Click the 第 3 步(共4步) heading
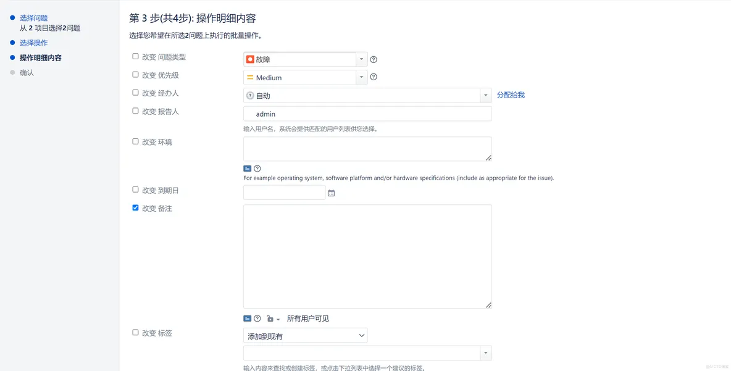 192,18
